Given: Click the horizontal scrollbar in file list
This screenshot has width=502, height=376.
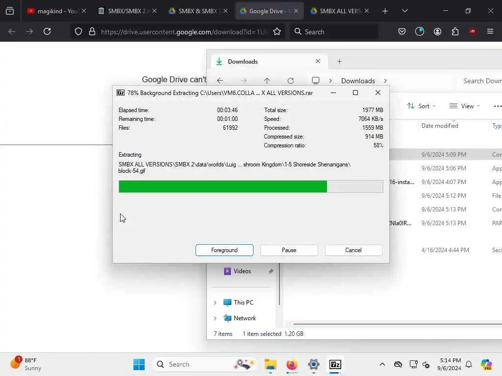Looking at the screenshot, I should (398, 324).
